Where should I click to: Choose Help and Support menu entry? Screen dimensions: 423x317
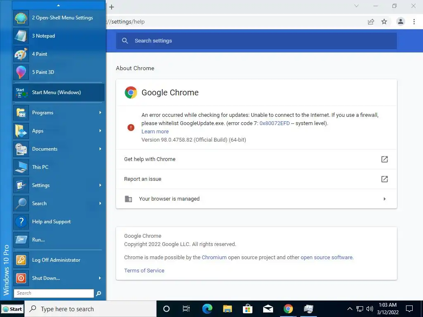pos(59,222)
